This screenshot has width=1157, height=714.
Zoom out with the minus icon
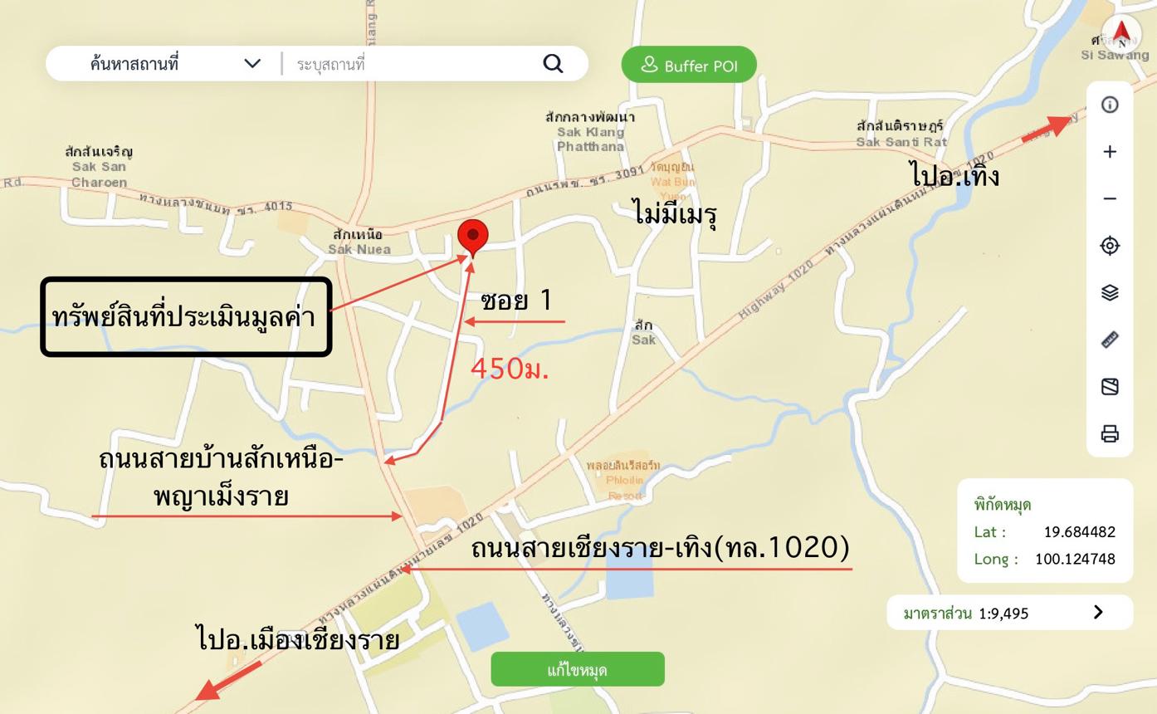coord(1110,198)
